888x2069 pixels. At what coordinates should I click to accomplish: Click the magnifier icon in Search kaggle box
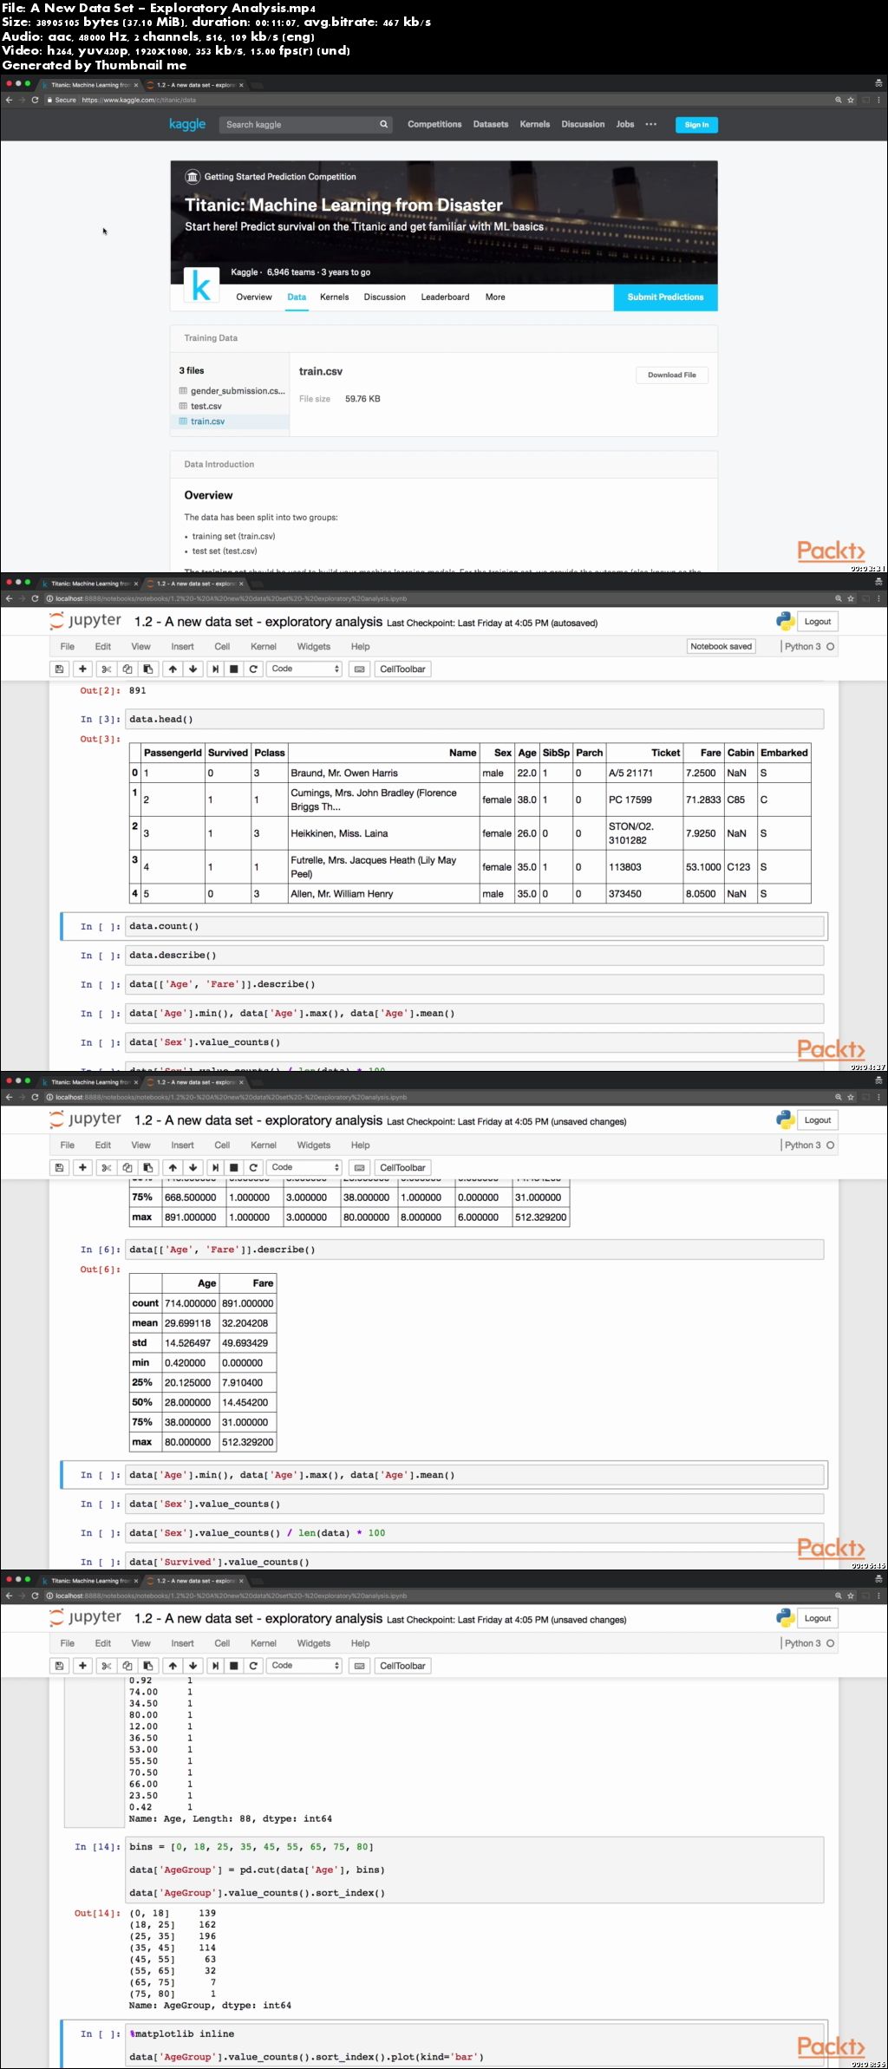(x=383, y=124)
